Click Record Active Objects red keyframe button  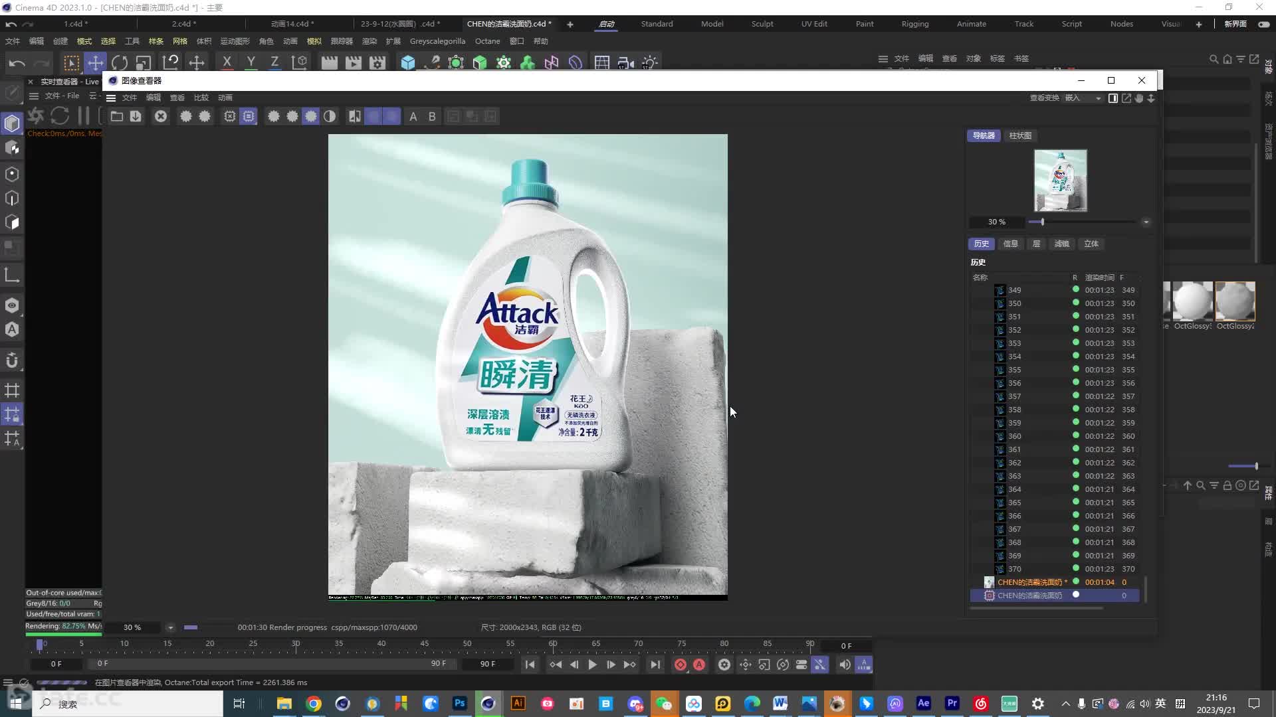(x=681, y=665)
